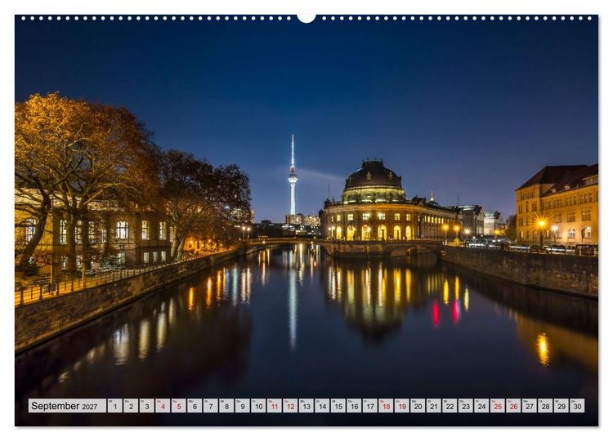The image size is (613, 441).
Task: Pick date 15 in the calendar strip
Action: coord(338,405)
